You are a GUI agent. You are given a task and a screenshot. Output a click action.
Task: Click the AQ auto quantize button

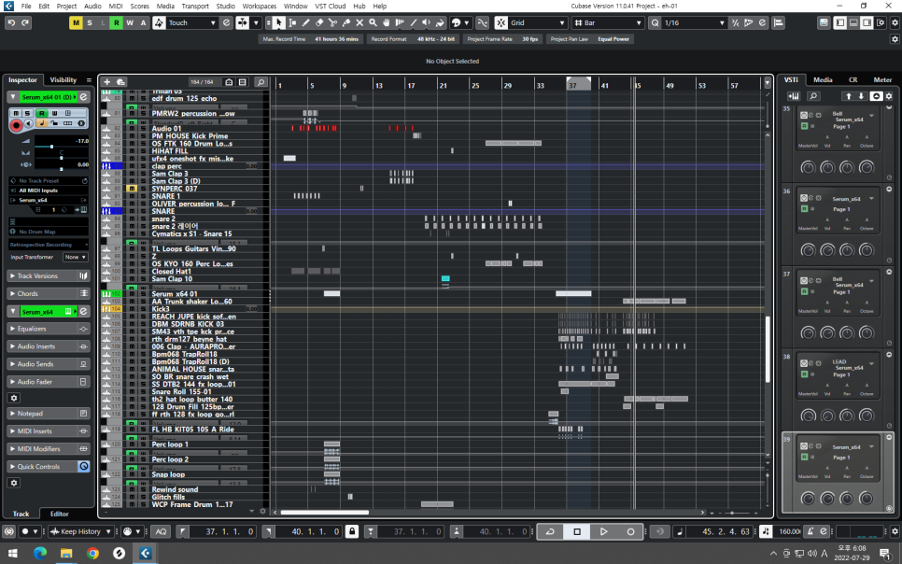pyautogui.click(x=161, y=531)
